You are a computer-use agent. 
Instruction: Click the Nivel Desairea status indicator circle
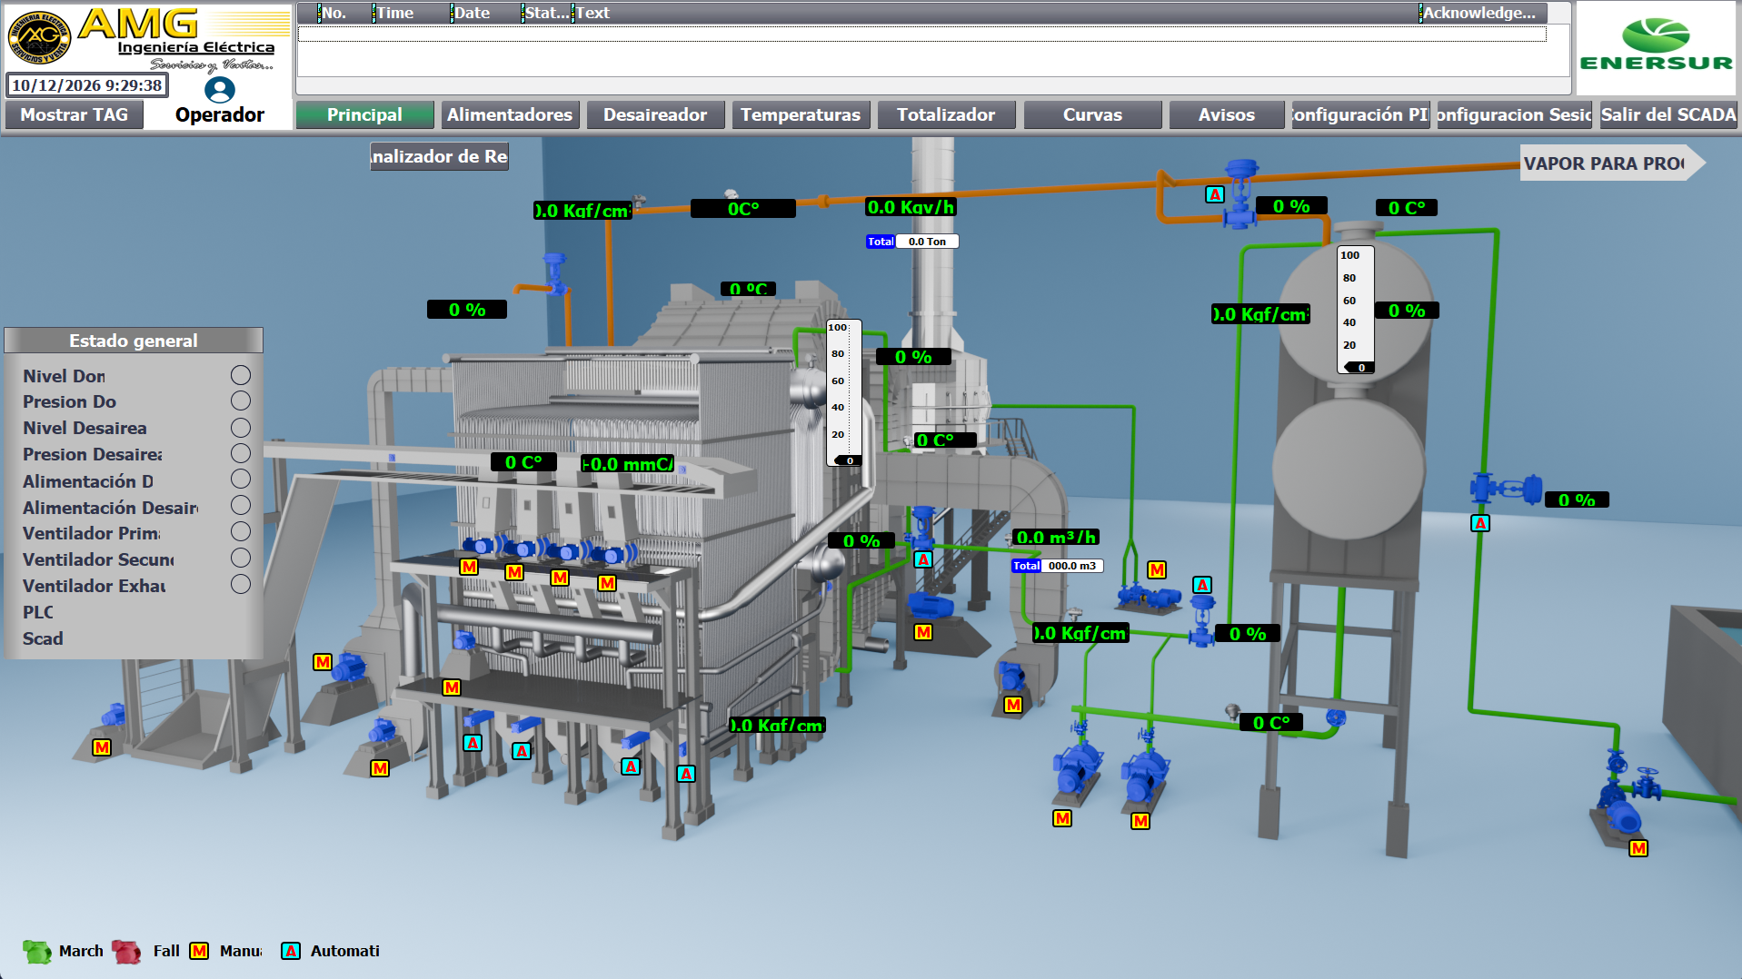(x=240, y=427)
